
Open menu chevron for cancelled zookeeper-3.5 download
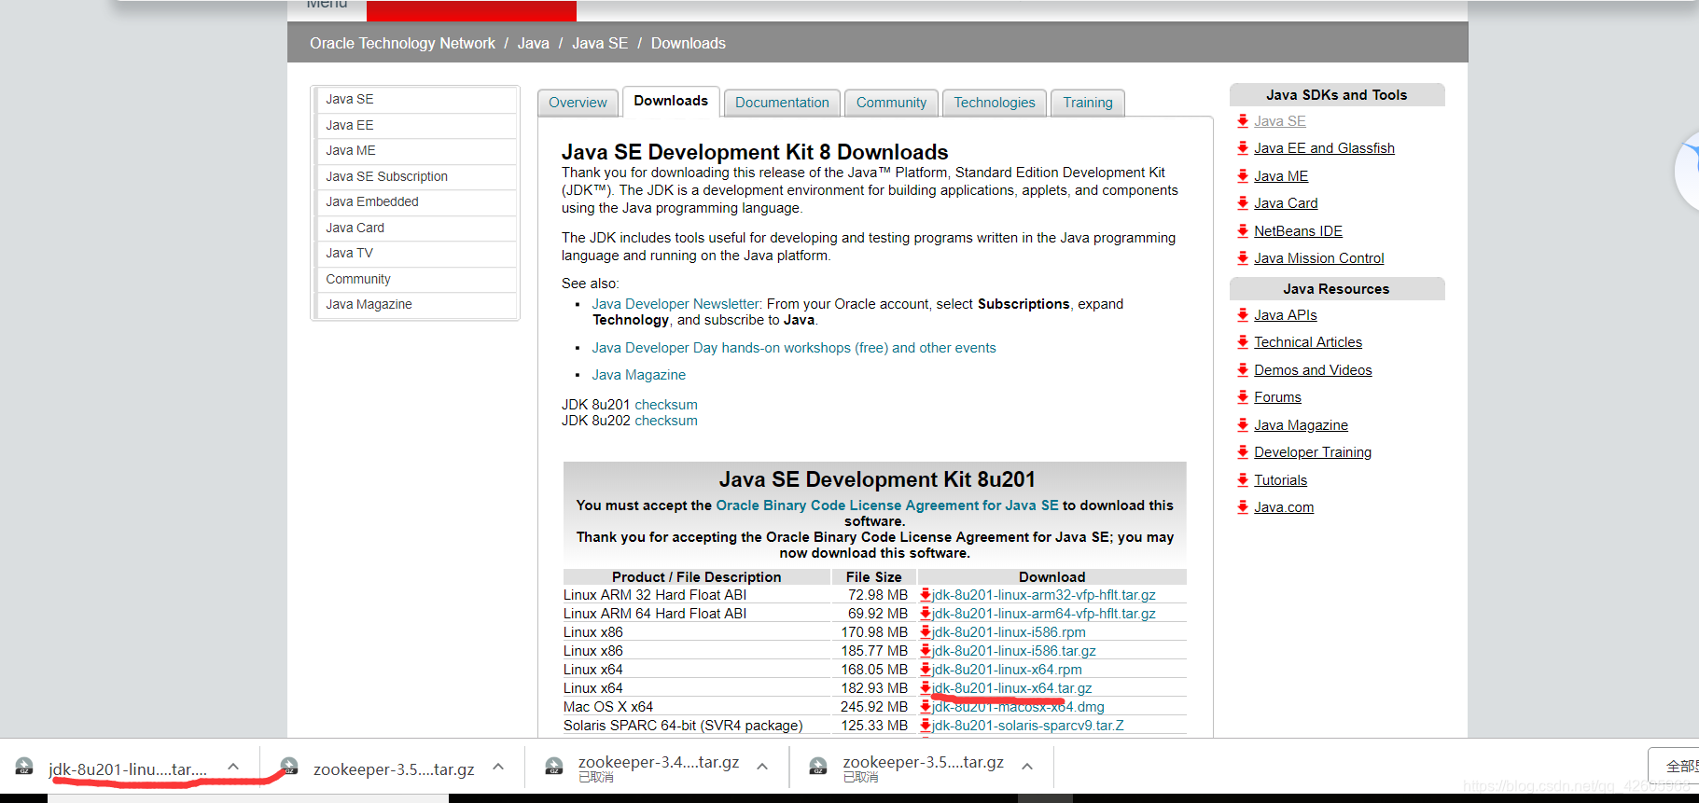(x=1027, y=767)
